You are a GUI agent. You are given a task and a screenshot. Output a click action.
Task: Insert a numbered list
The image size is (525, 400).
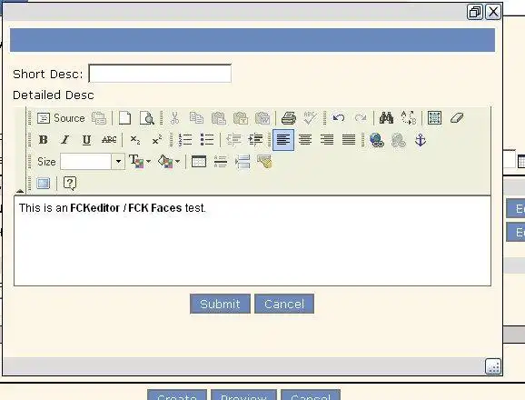[x=185, y=140]
